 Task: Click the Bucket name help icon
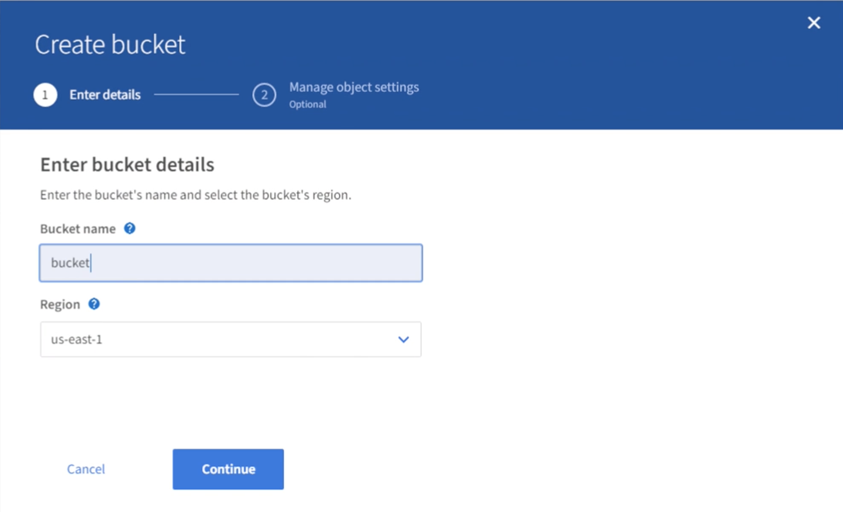(130, 228)
